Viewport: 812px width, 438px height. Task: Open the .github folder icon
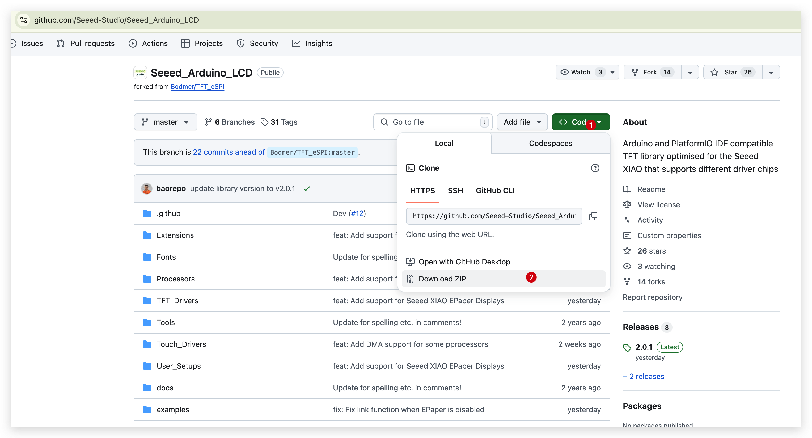tap(147, 213)
